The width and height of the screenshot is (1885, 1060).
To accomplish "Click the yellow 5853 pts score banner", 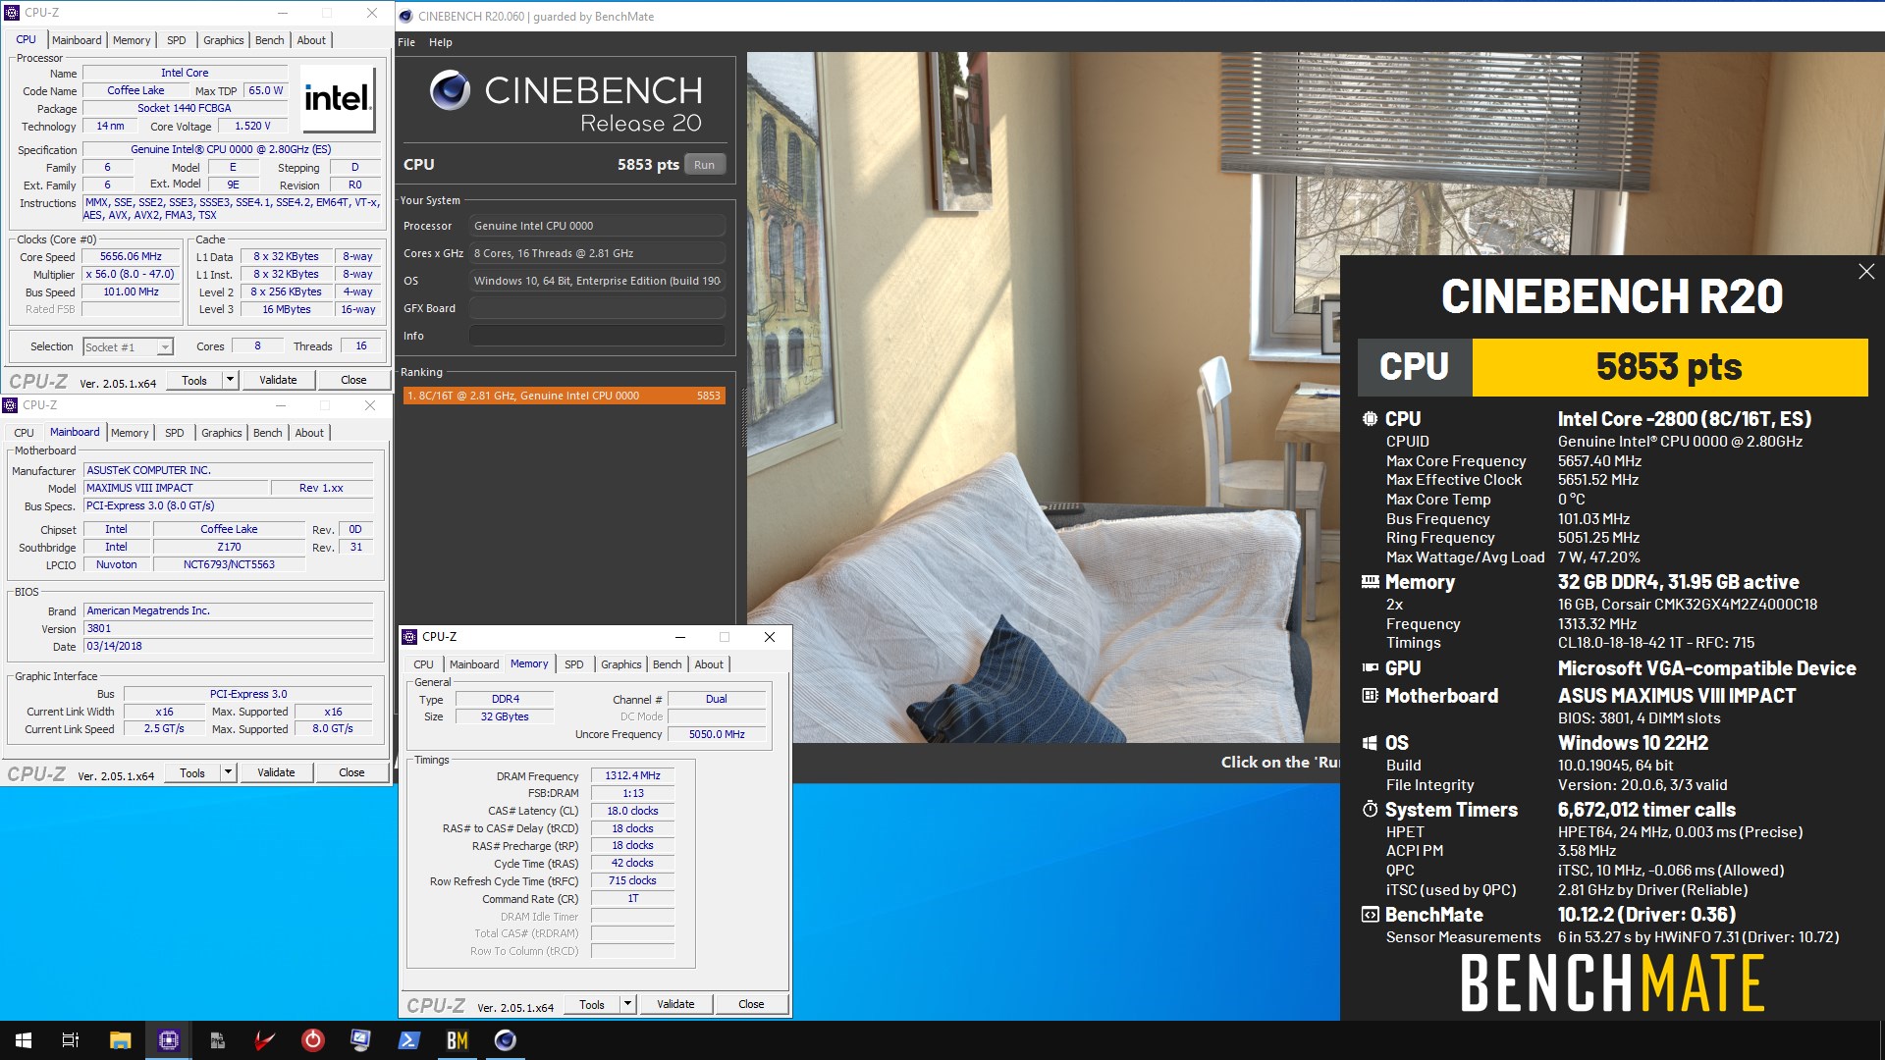I will point(1669,367).
